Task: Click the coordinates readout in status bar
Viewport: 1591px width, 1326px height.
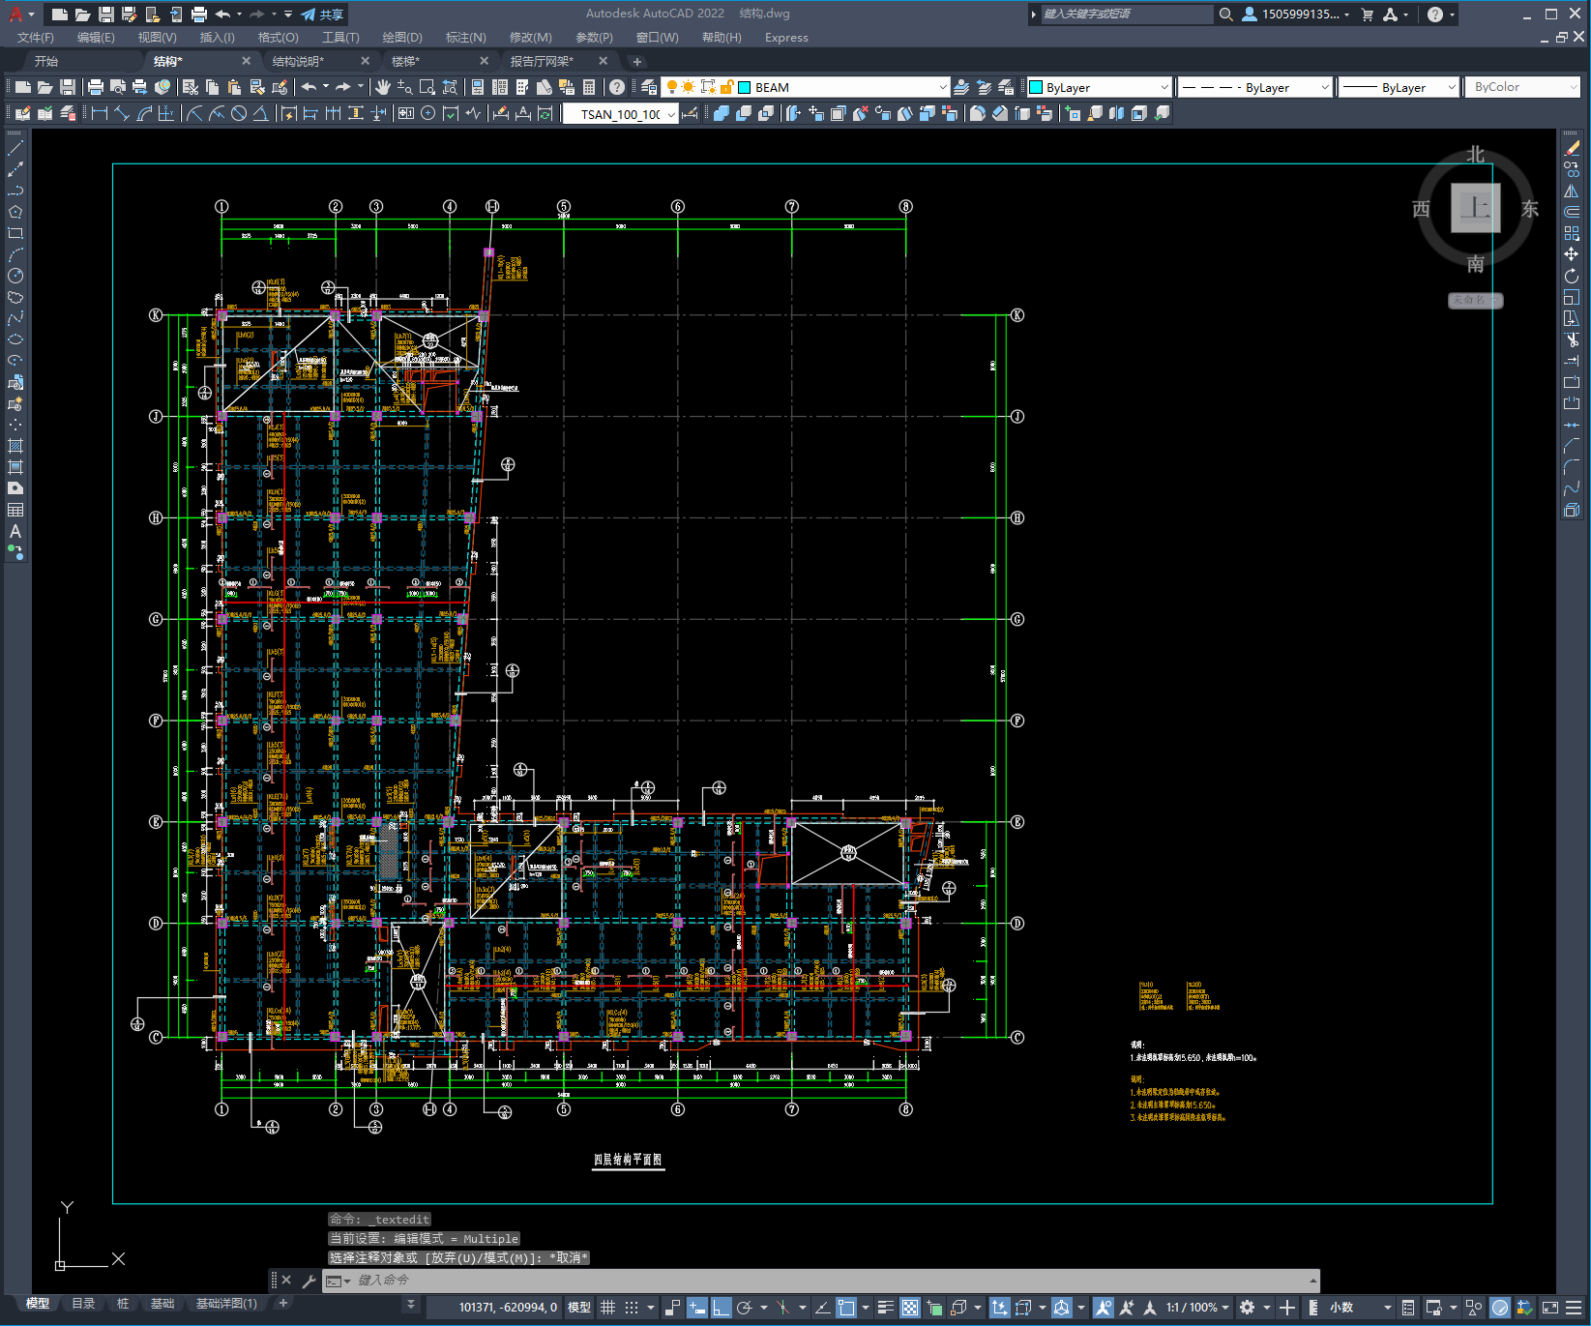Action: tap(508, 1307)
